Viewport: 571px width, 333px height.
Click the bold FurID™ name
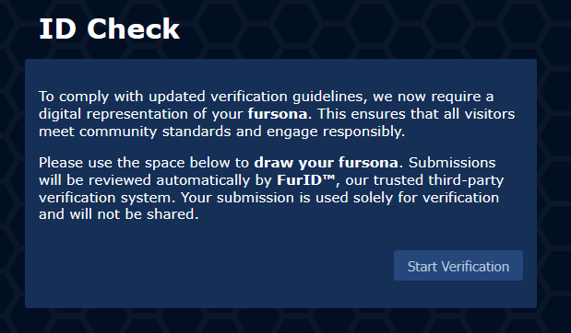tap(306, 180)
